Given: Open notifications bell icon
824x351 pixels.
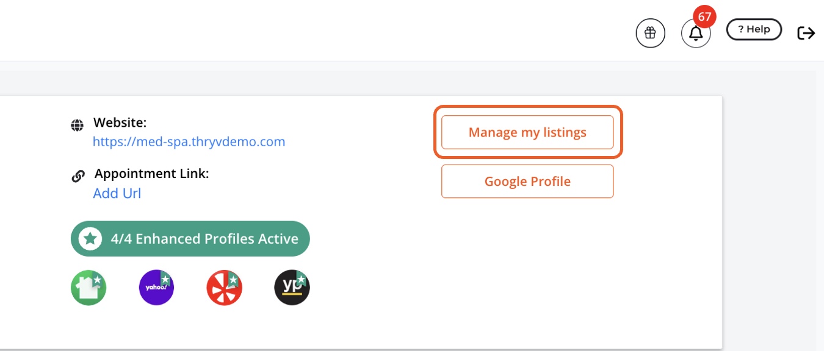Looking at the screenshot, I should tap(696, 34).
